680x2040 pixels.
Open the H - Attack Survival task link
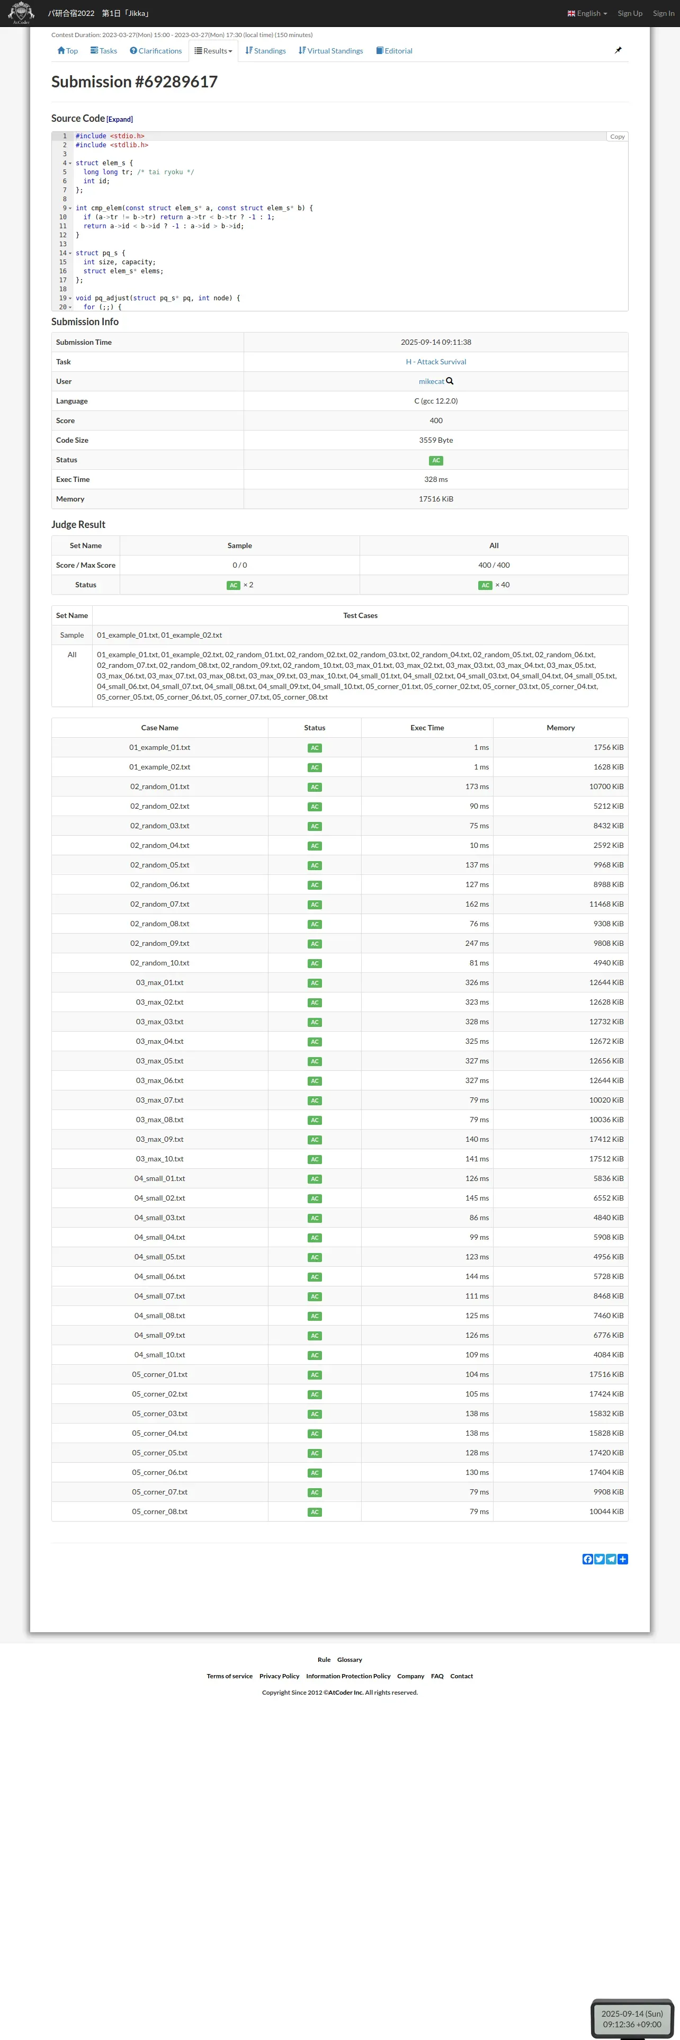(435, 362)
